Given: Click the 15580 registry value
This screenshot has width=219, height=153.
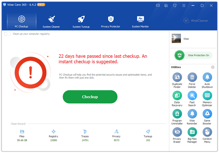Looking at the screenshot, I should [x=53, y=140].
